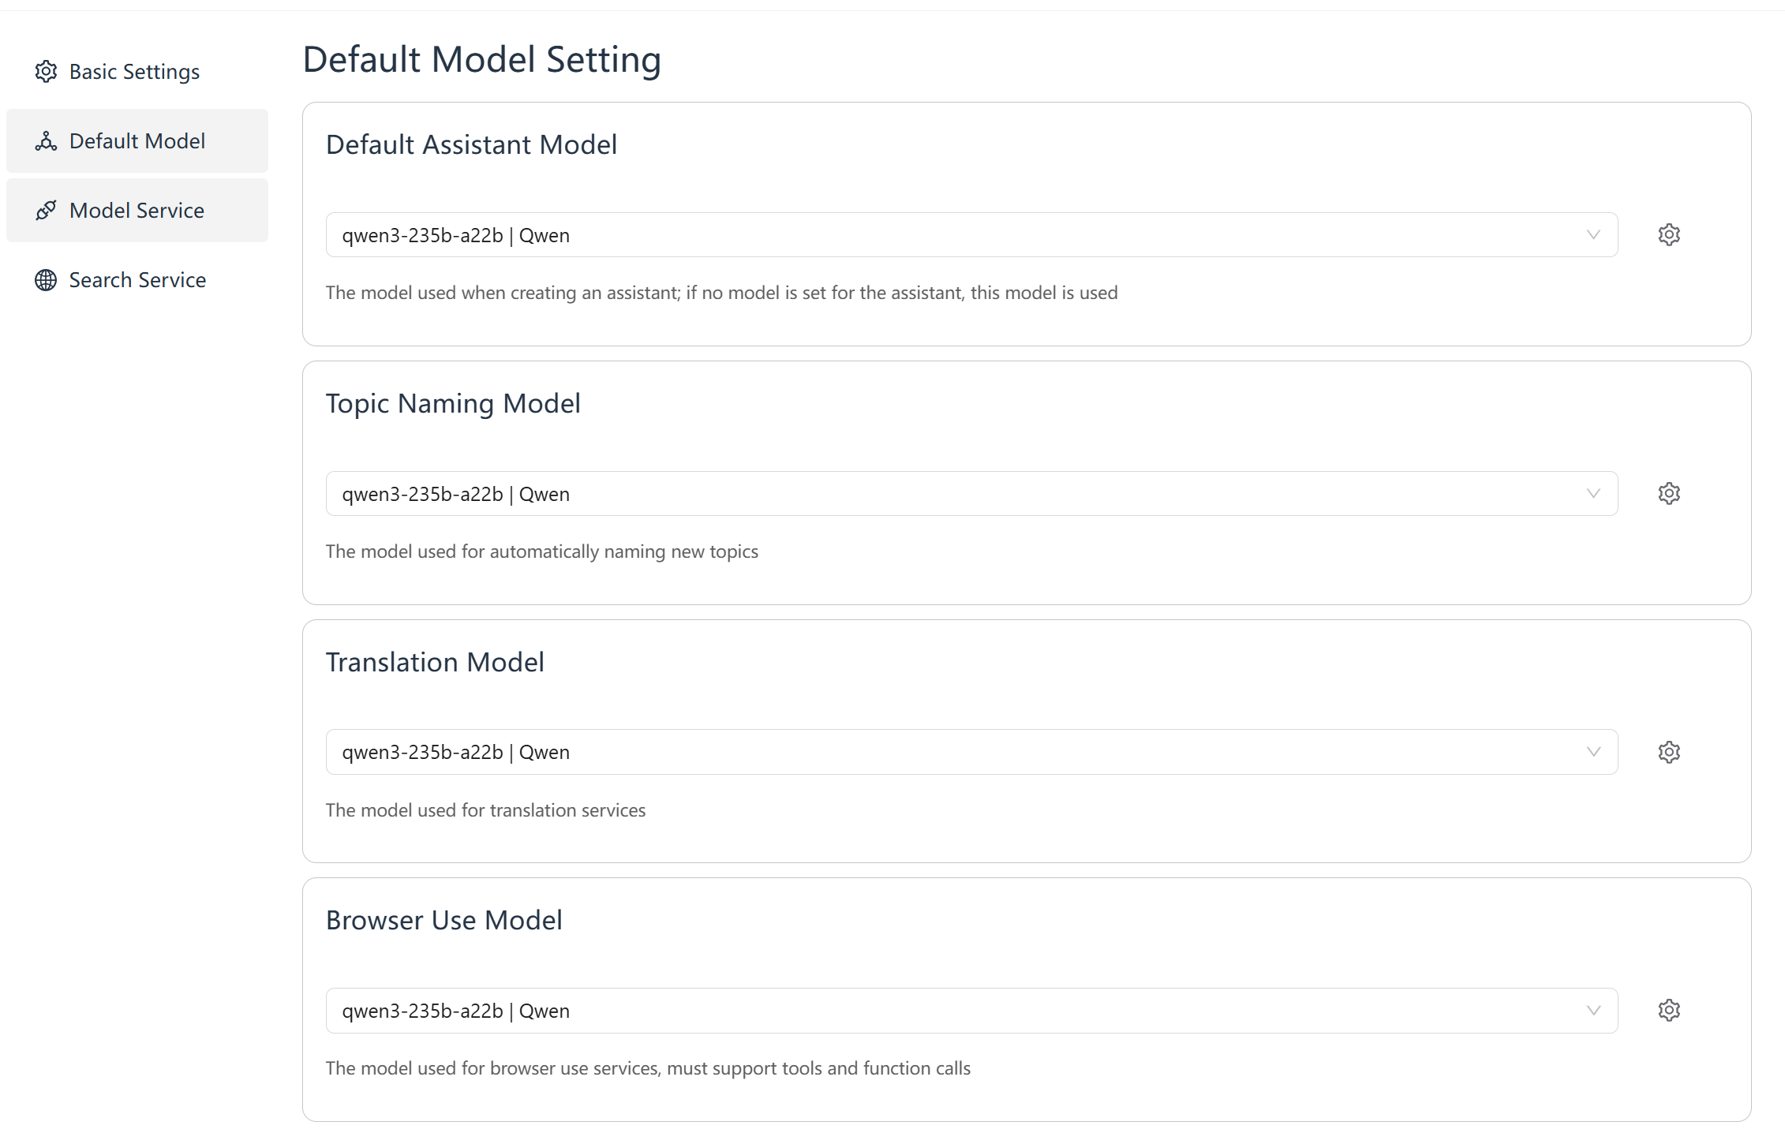Click the Topic Naming Model selection field

947,494
